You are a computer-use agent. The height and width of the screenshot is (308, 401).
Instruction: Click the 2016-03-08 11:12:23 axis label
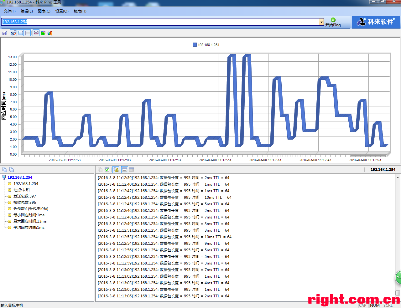coord(215,160)
